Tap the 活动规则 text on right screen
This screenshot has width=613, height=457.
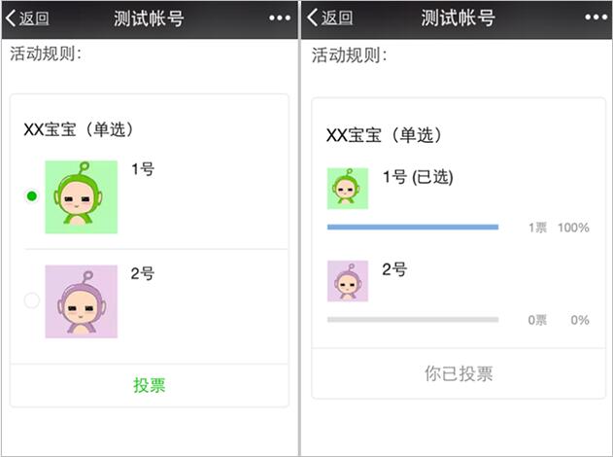click(x=349, y=55)
